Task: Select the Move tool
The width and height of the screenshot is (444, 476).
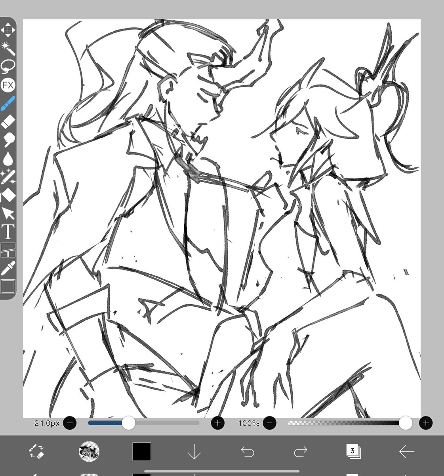Action: [x=9, y=30]
